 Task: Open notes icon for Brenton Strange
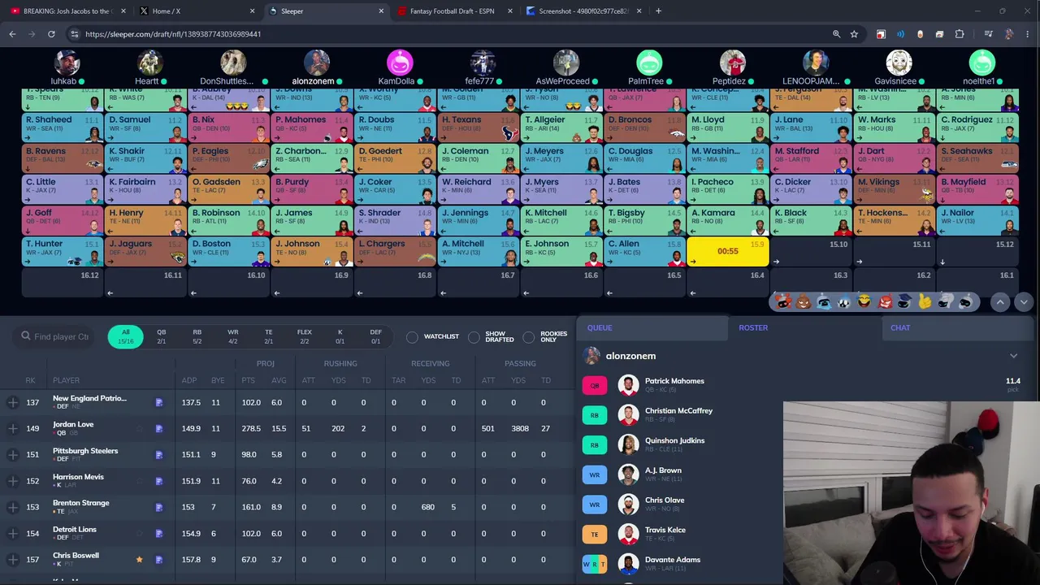point(159,507)
